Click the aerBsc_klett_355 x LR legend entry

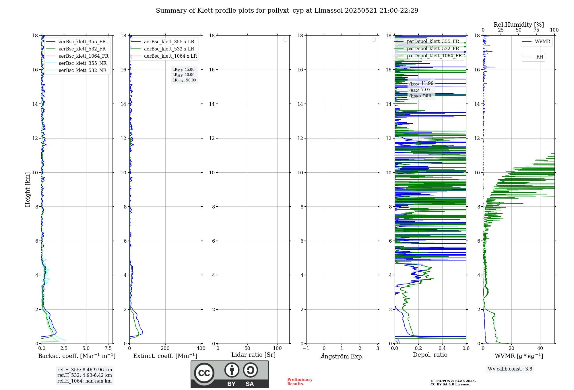pyautogui.click(x=163, y=42)
